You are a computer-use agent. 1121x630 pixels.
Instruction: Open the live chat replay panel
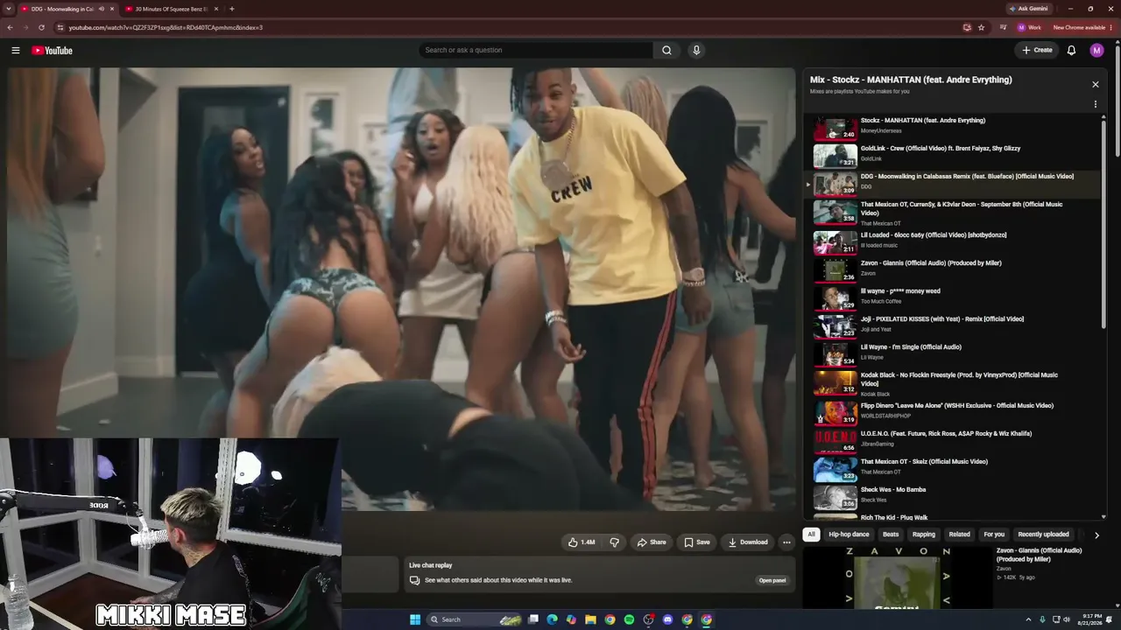click(x=772, y=580)
